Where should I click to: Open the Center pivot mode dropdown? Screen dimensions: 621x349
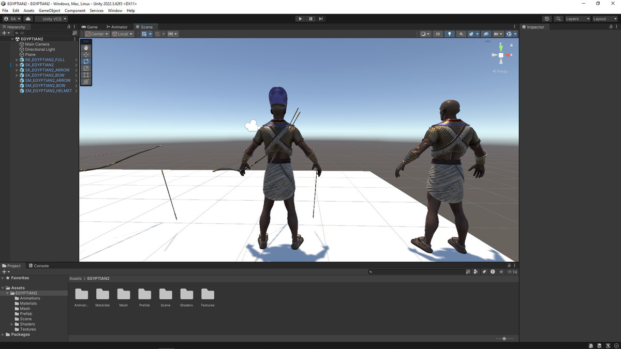coord(97,34)
